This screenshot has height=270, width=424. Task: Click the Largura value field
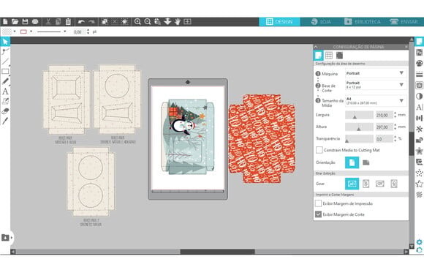[x=384, y=115]
